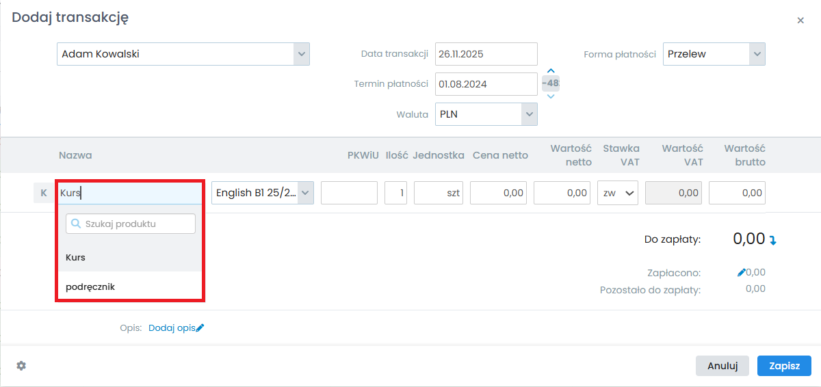The image size is (821, 387).
Task: Open the Waluta PLN dropdown
Action: [x=529, y=114]
